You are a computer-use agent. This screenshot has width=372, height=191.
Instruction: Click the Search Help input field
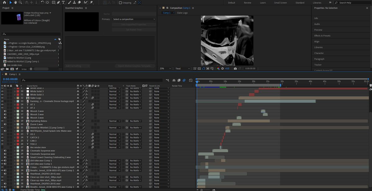tap(353, 3)
